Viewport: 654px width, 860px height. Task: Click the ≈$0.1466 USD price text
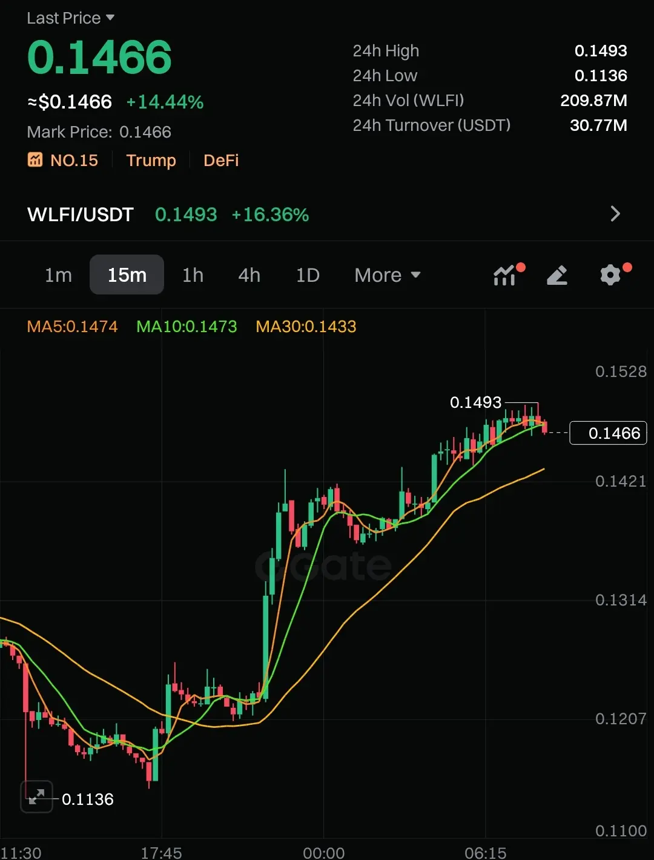point(70,102)
